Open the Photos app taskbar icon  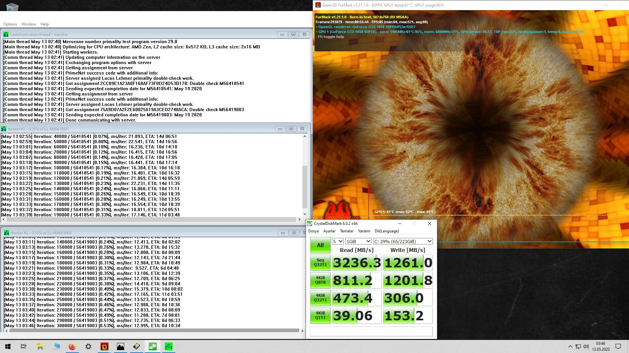(x=121, y=346)
